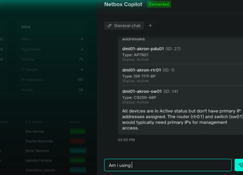Image resolution: width=243 pixels, height=175 pixels.
Task: Click the Created badge for Isabella Ferreira
Action: (77, 160)
